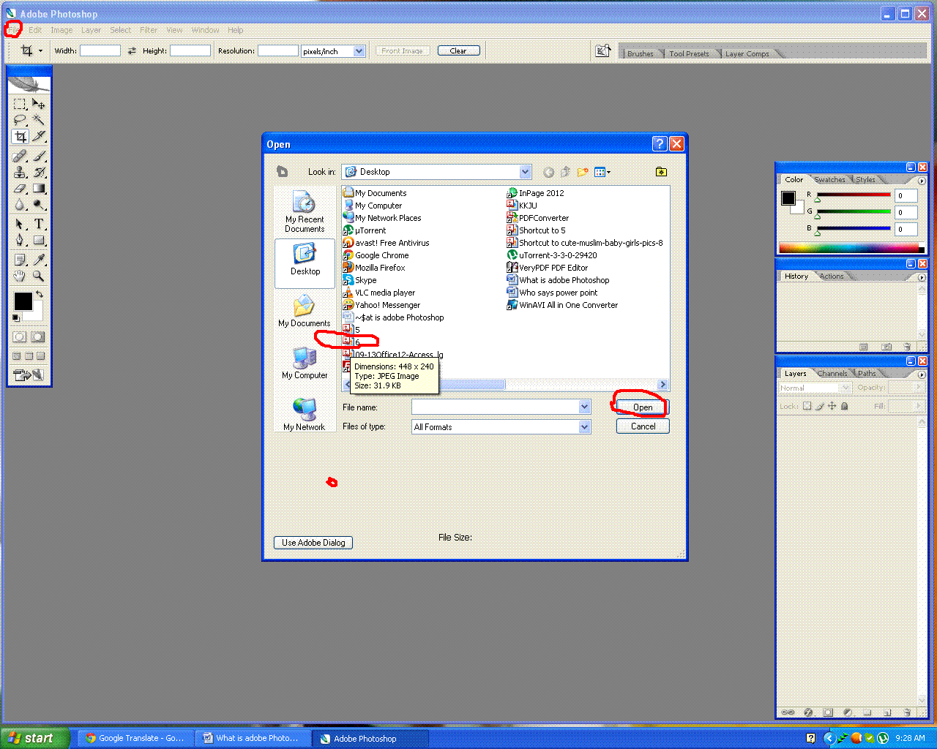The height and width of the screenshot is (749, 937).
Task: Switch to Full Screen with menu bar
Action: tap(29, 356)
